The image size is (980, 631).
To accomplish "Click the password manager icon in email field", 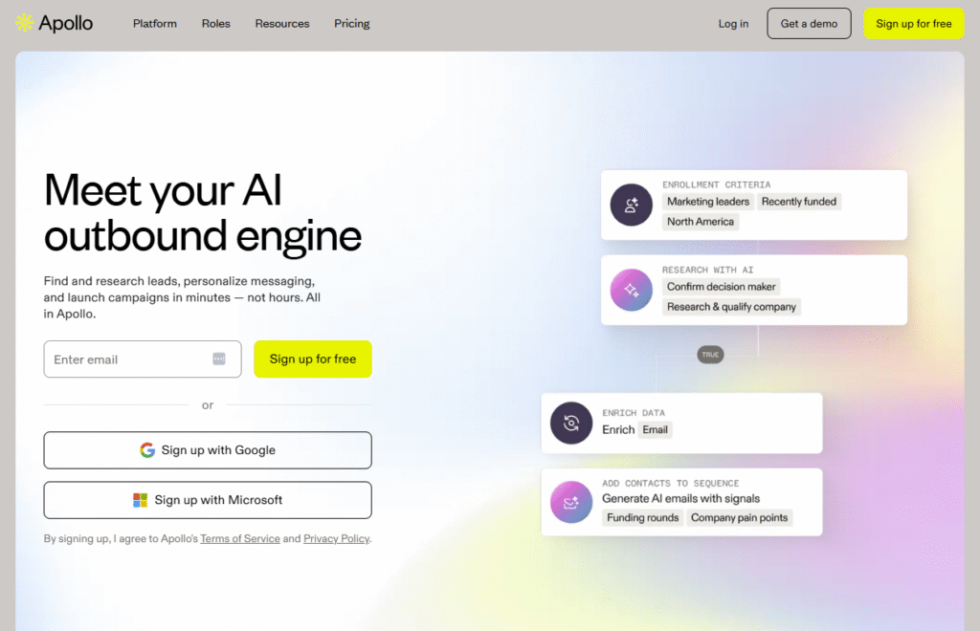I will click(x=219, y=359).
